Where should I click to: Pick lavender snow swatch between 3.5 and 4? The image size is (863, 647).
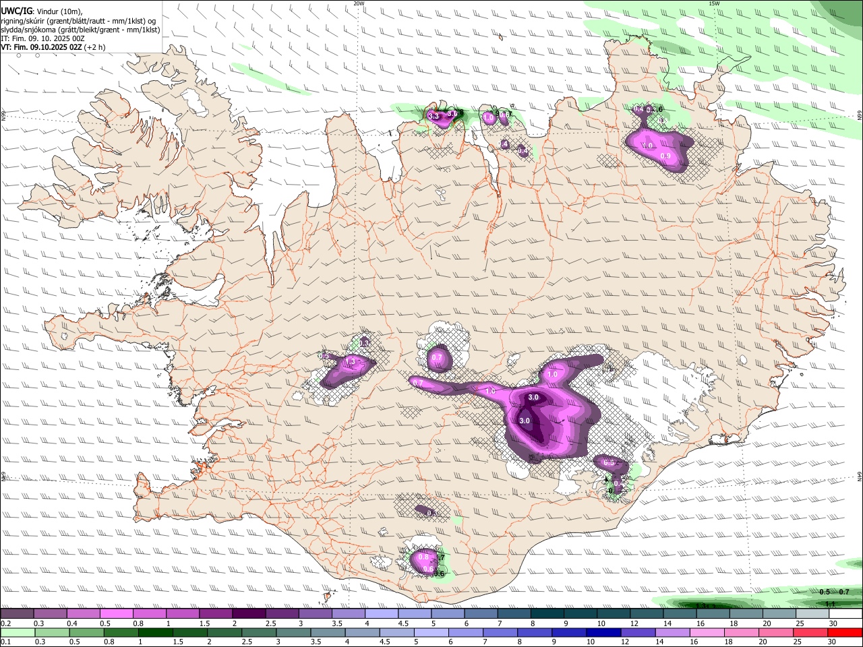point(349,613)
